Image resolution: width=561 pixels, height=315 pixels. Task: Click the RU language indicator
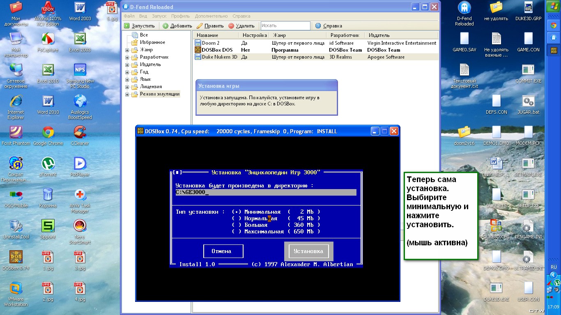coord(553,267)
